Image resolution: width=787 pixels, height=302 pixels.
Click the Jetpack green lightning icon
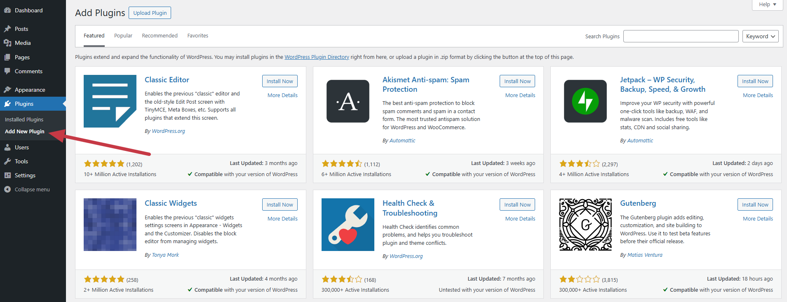[585, 101]
